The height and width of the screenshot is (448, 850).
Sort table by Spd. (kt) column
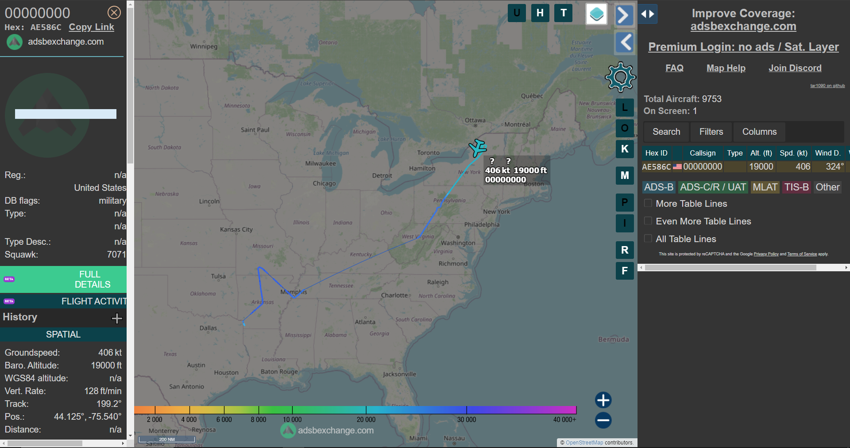tap(793, 153)
